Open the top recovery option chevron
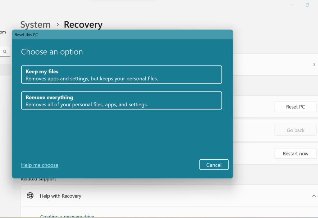318x218 pixels. (x=314, y=65)
